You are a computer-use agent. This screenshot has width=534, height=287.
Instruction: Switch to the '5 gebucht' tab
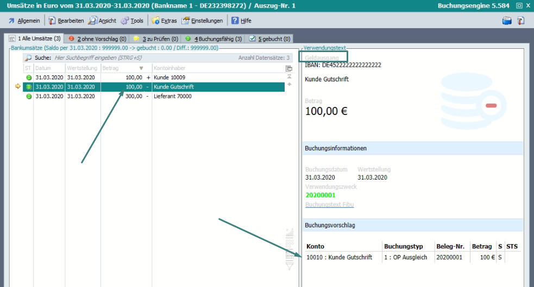click(269, 39)
